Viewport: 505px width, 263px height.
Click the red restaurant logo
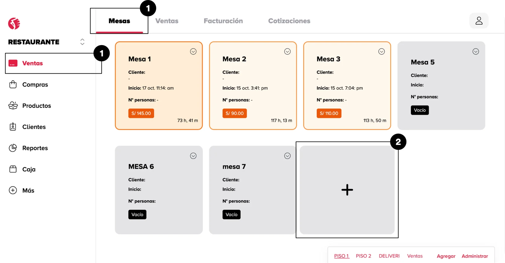(x=14, y=24)
